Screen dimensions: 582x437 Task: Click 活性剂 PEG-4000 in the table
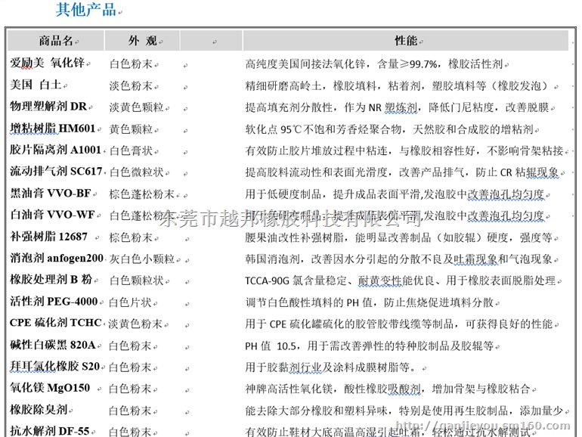click(x=54, y=302)
